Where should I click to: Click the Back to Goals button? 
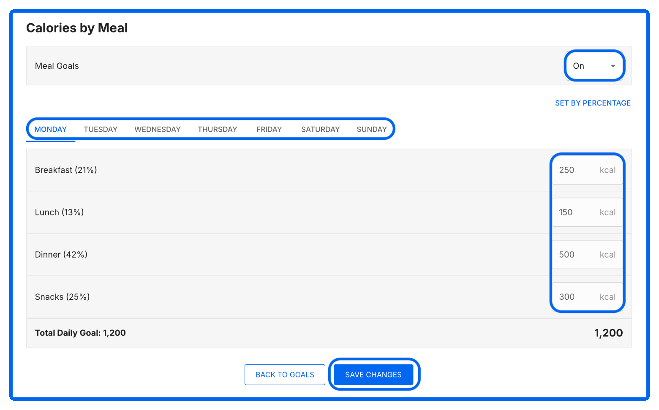tap(285, 375)
